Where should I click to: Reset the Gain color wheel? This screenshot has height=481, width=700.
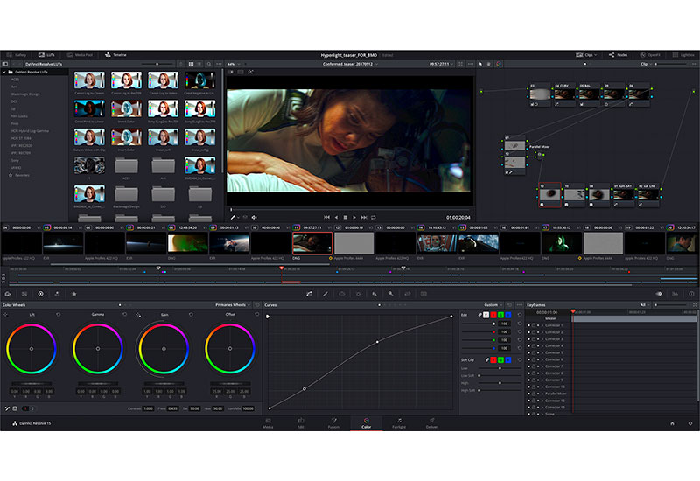[191, 315]
